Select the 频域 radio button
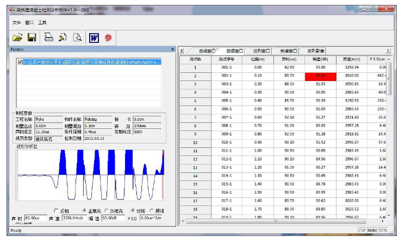405x242 pixels. point(153,210)
